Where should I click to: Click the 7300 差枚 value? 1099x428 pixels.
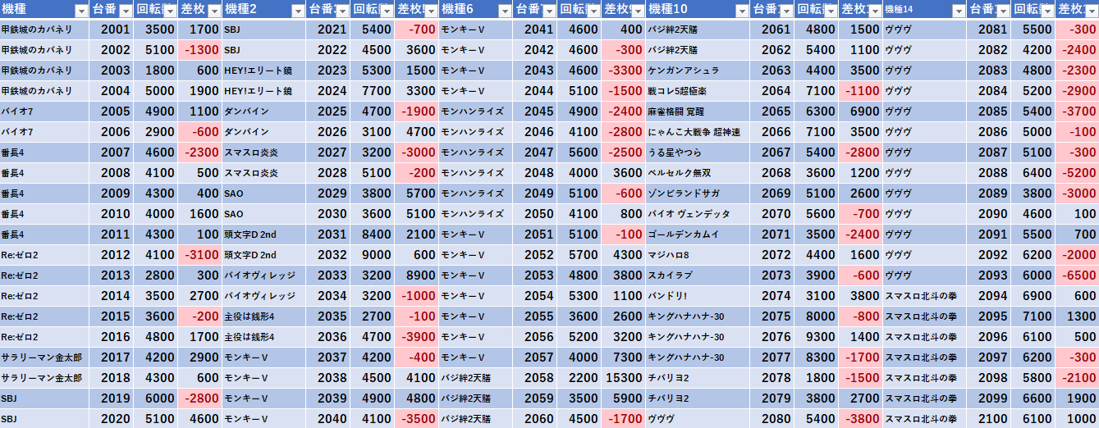click(624, 357)
